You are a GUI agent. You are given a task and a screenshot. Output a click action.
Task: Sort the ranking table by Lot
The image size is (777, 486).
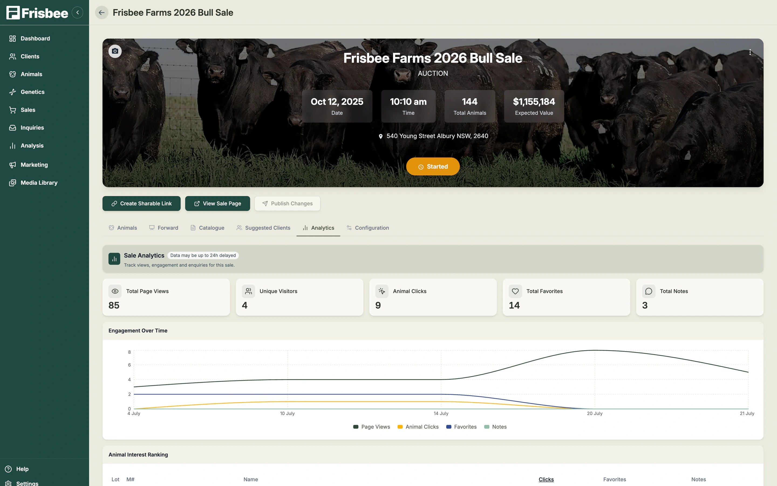pyautogui.click(x=115, y=480)
